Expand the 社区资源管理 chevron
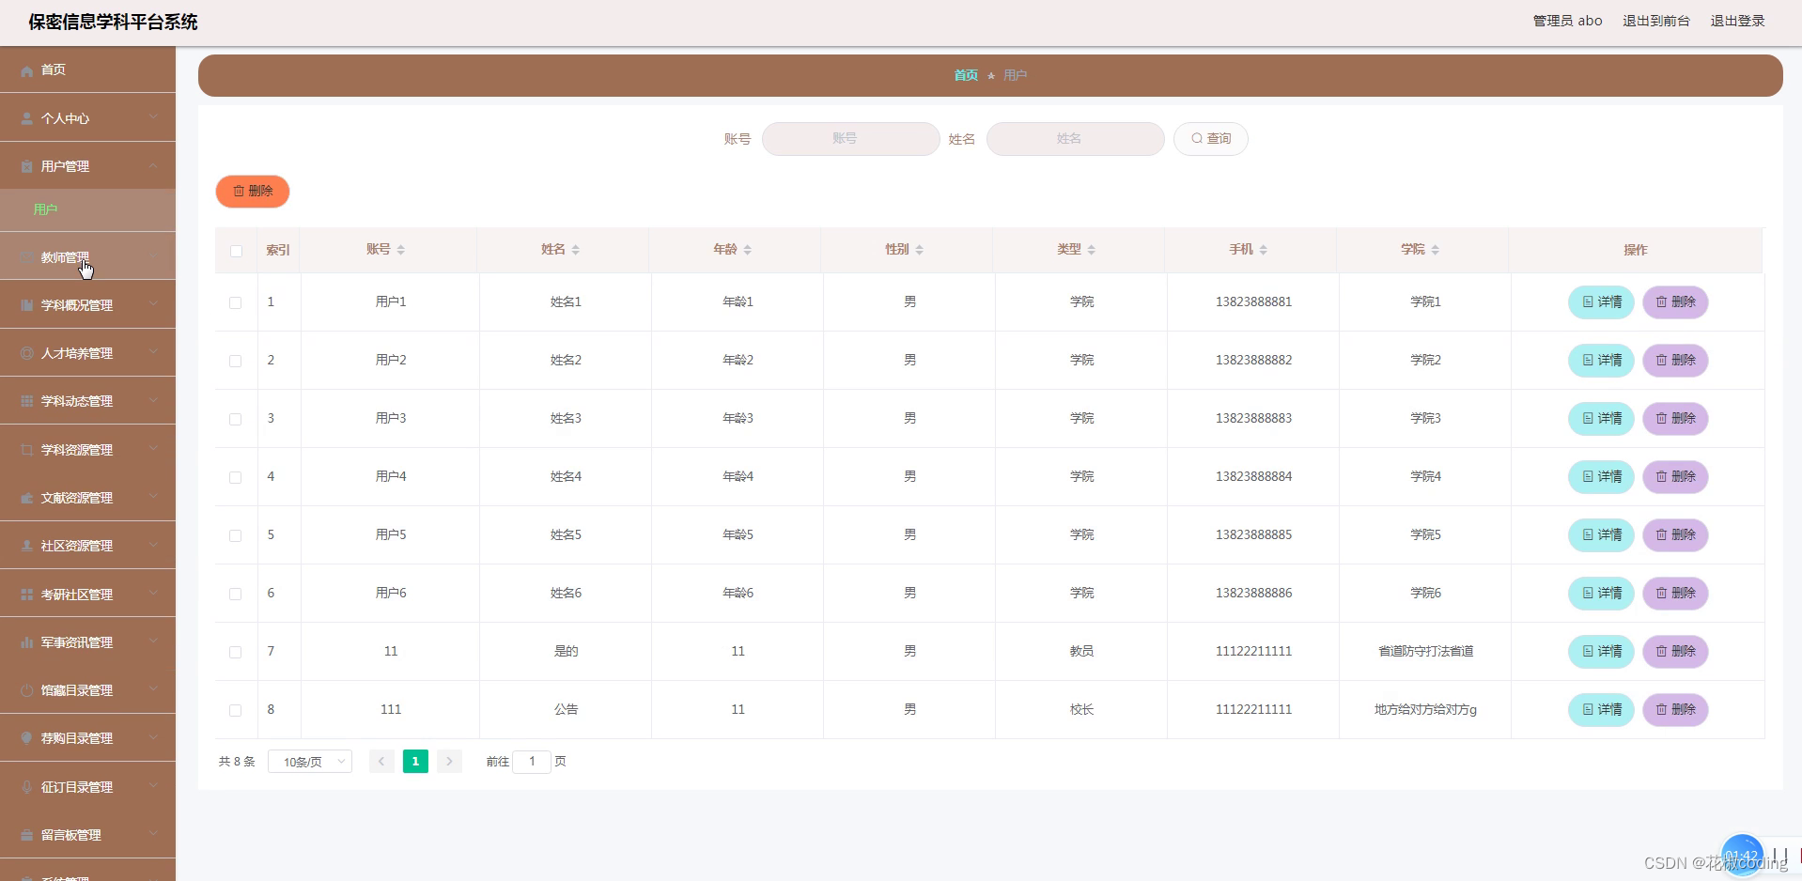The width and height of the screenshot is (1802, 881). pyautogui.click(x=153, y=545)
